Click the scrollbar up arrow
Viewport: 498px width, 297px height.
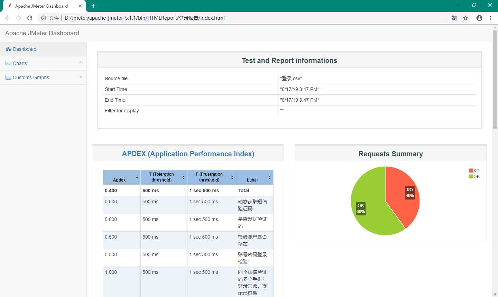[495, 27]
